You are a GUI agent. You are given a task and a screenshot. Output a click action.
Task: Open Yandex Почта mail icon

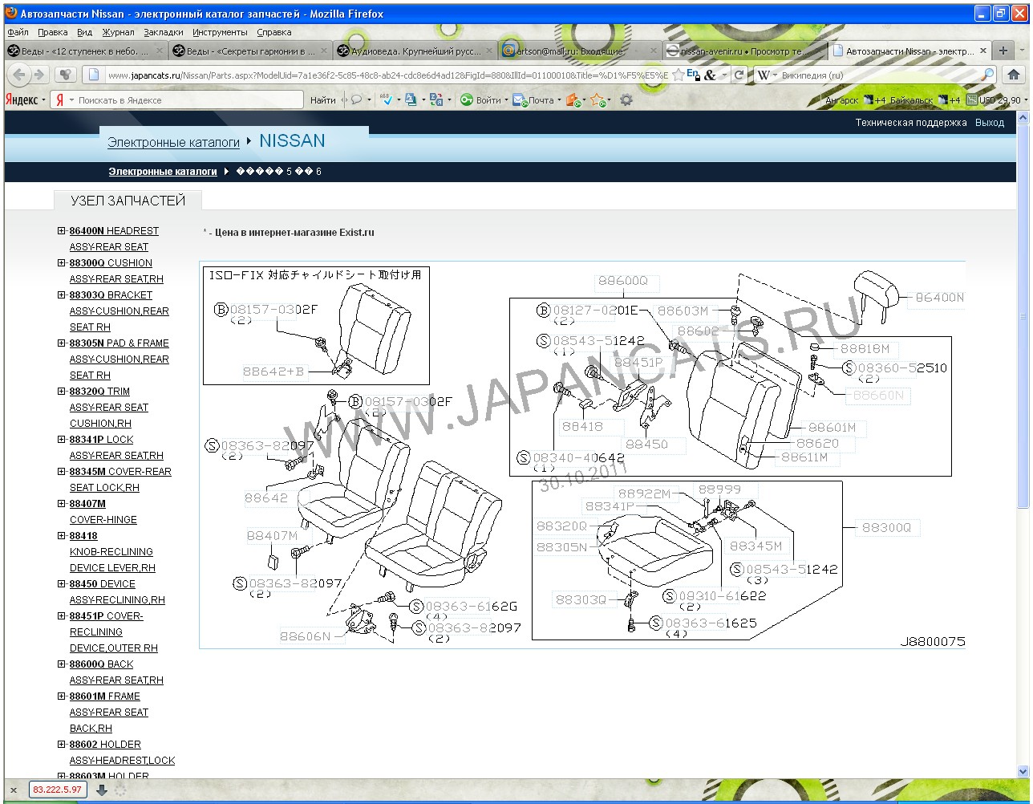(520, 100)
